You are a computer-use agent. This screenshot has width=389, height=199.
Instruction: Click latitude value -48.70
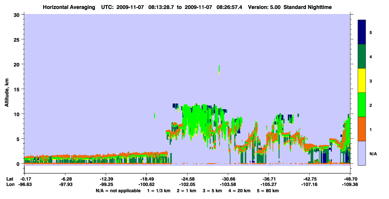pyautogui.click(x=350, y=179)
